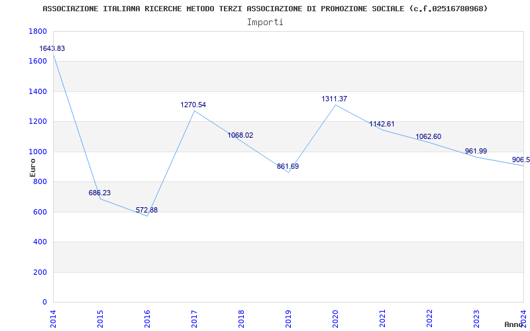Click the 800 y-axis tick label

[40, 181]
